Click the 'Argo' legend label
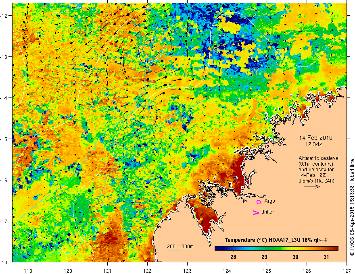 (269, 201)
